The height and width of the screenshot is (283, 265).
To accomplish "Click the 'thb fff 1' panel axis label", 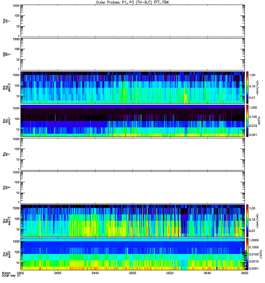I will pos(6,21).
